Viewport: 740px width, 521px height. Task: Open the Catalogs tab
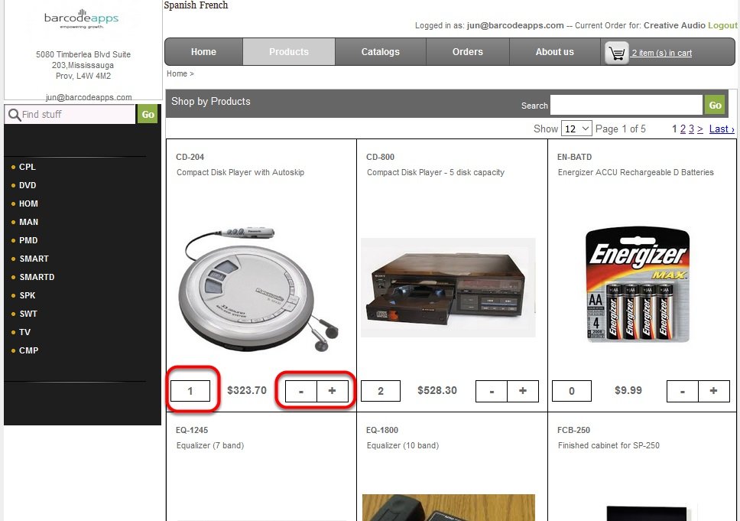click(381, 52)
